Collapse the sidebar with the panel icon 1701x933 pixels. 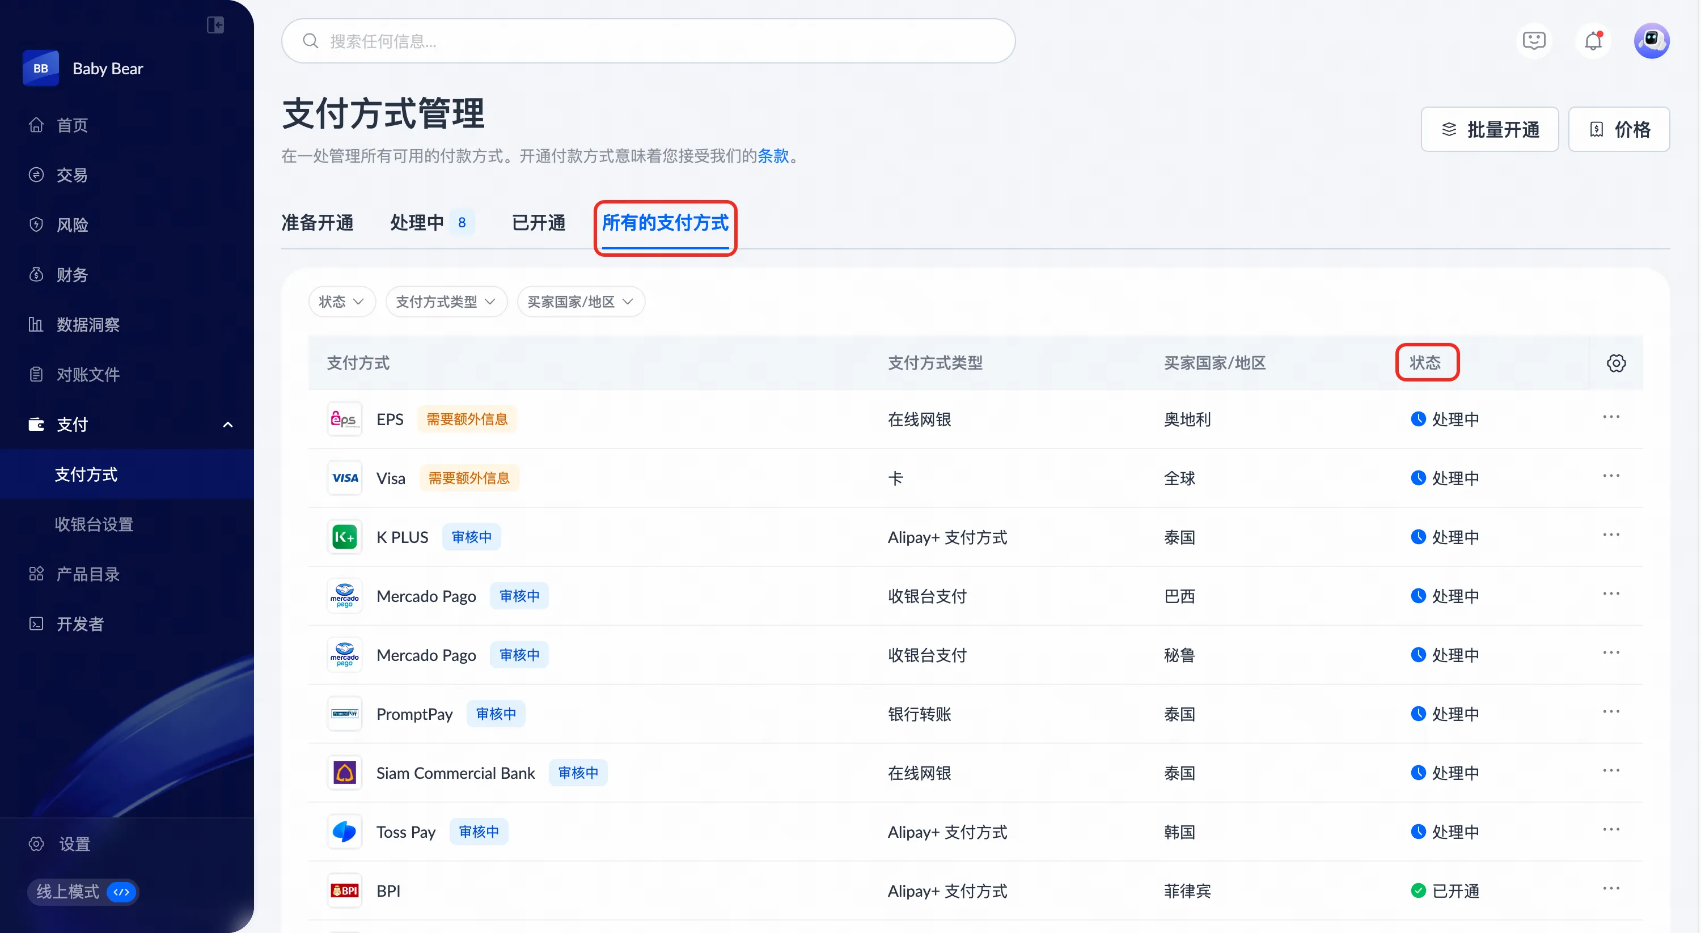pos(215,25)
